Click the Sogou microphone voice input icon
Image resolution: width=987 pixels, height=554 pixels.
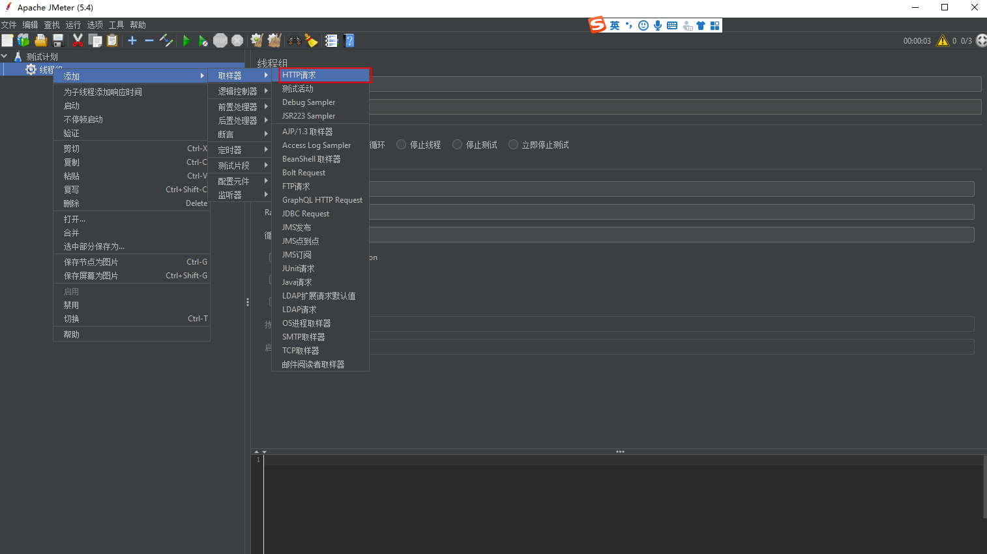click(658, 25)
